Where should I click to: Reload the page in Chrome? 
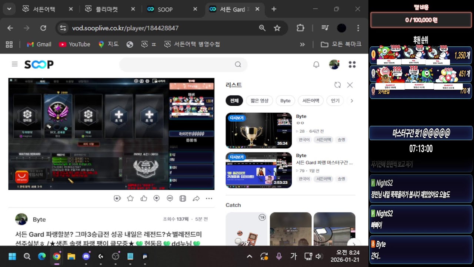43,28
